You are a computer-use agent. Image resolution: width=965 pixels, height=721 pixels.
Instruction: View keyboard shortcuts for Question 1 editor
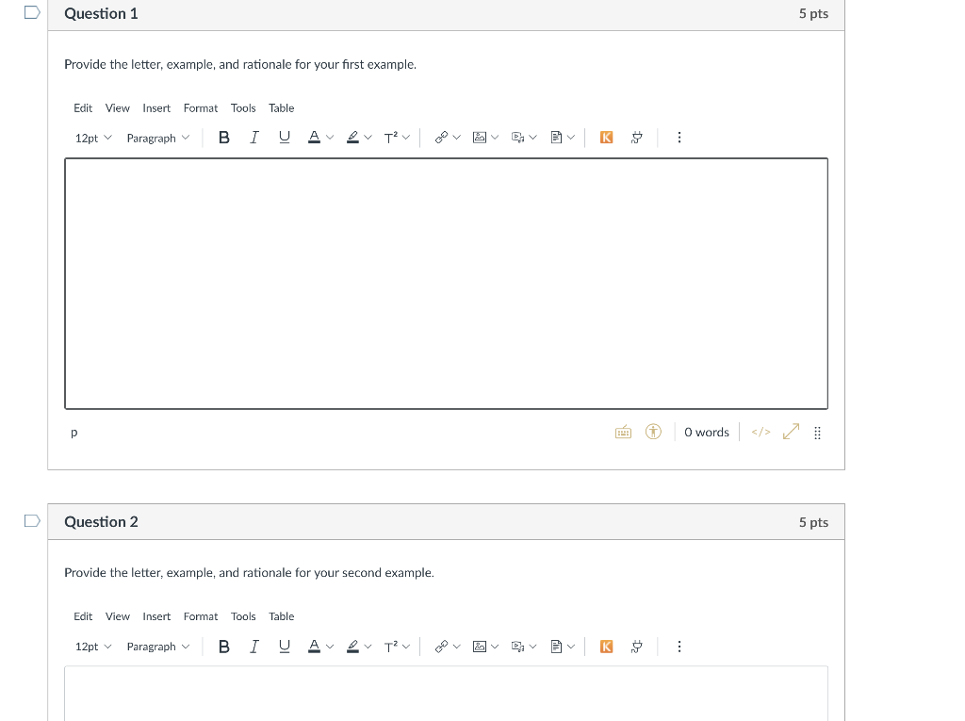point(624,433)
